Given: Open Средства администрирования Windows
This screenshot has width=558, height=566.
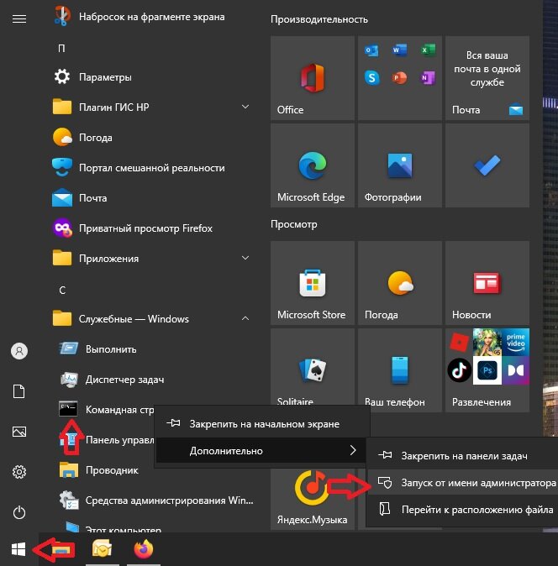Looking at the screenshot, I should (x=156, y=500).
